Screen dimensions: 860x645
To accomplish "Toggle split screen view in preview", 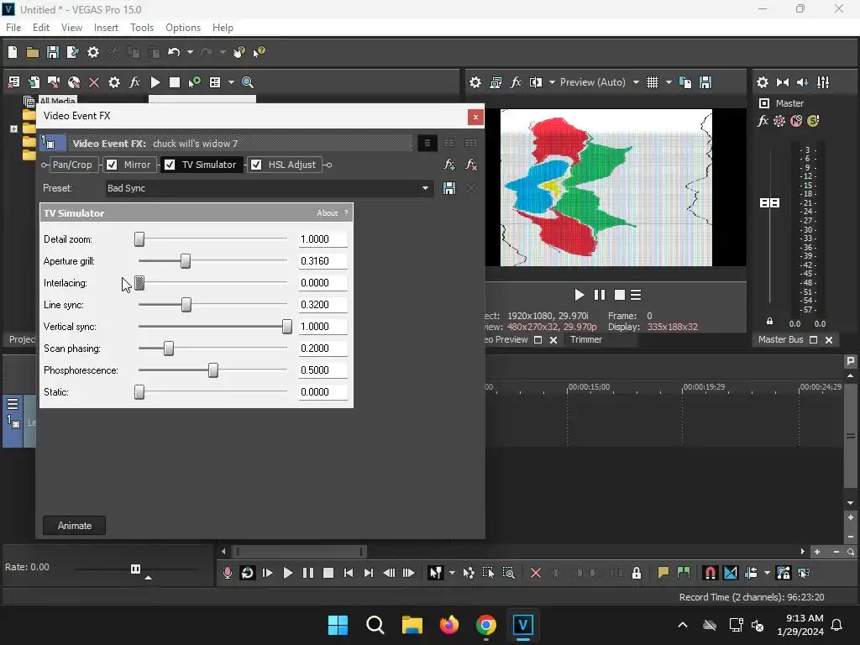I will [536, 82].
